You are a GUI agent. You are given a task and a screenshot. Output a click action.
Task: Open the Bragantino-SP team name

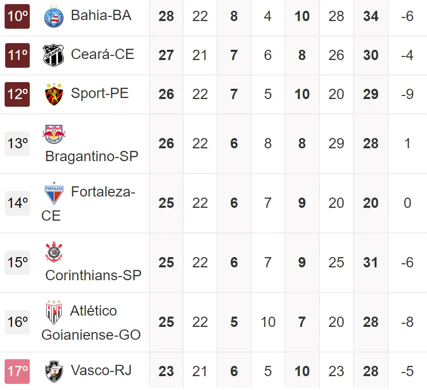[x=92, y=156]
